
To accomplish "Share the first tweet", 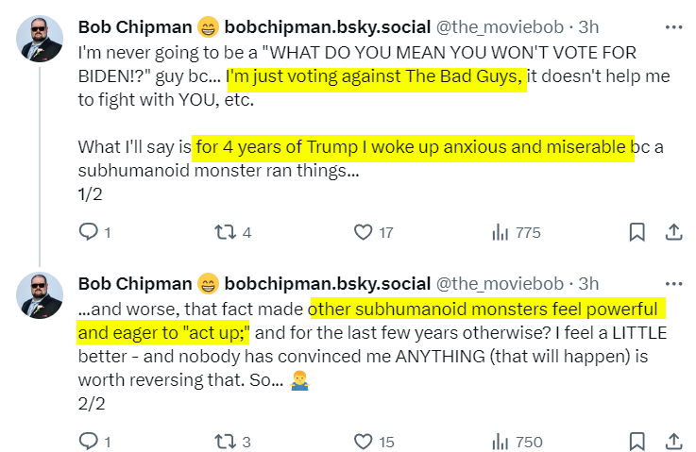I will point(674,232).
